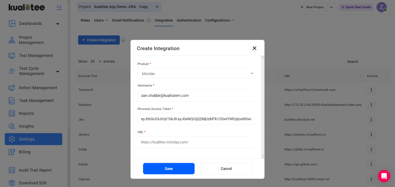
Task: Click the URL input field
Action: (x=196, y=142)
